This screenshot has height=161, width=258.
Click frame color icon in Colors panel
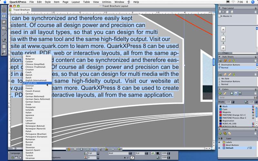pyautogui.click(x=232, y=93)
